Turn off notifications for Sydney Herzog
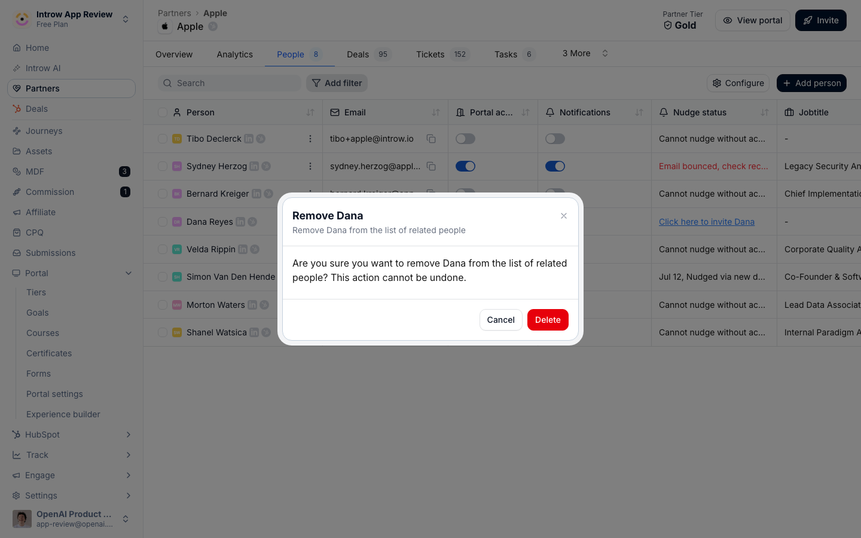Screen dimensions: 861x538 [x=555, y=166]
